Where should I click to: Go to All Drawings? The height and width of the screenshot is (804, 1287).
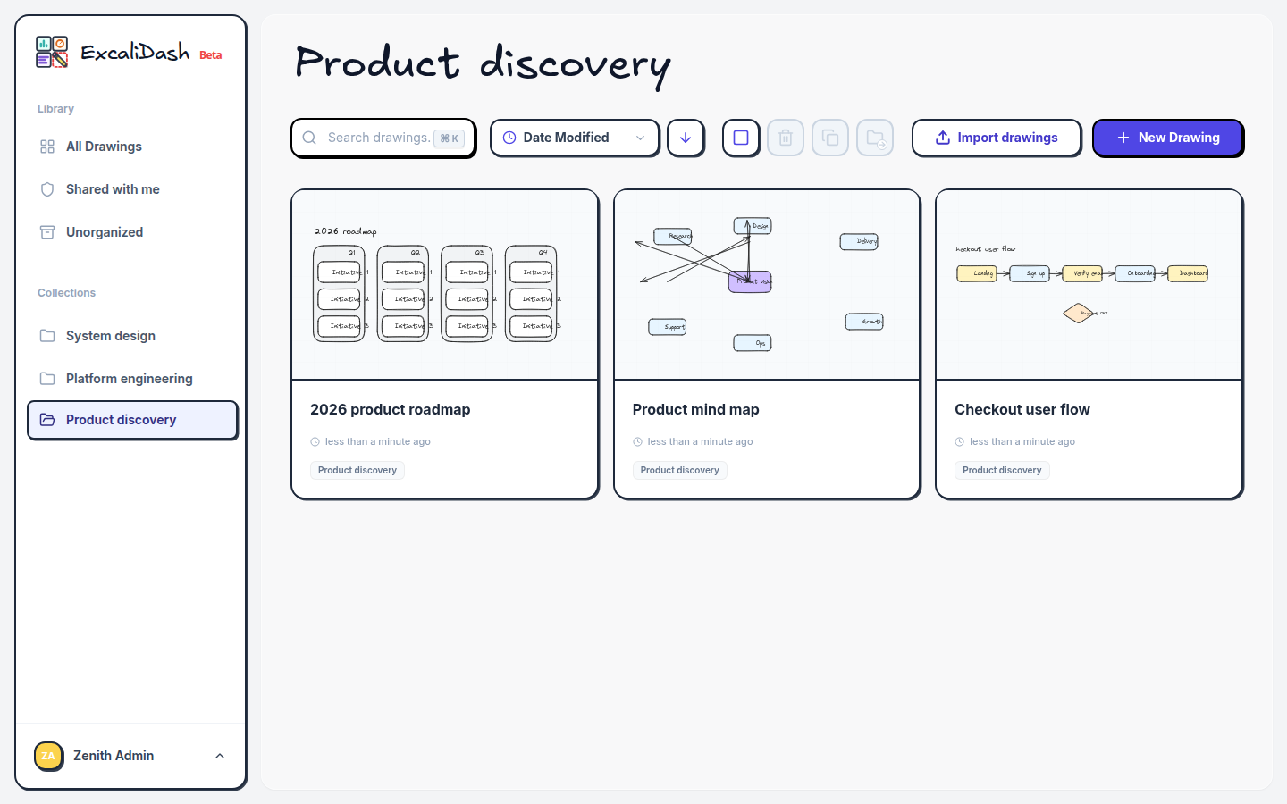(x=132, y=147)
